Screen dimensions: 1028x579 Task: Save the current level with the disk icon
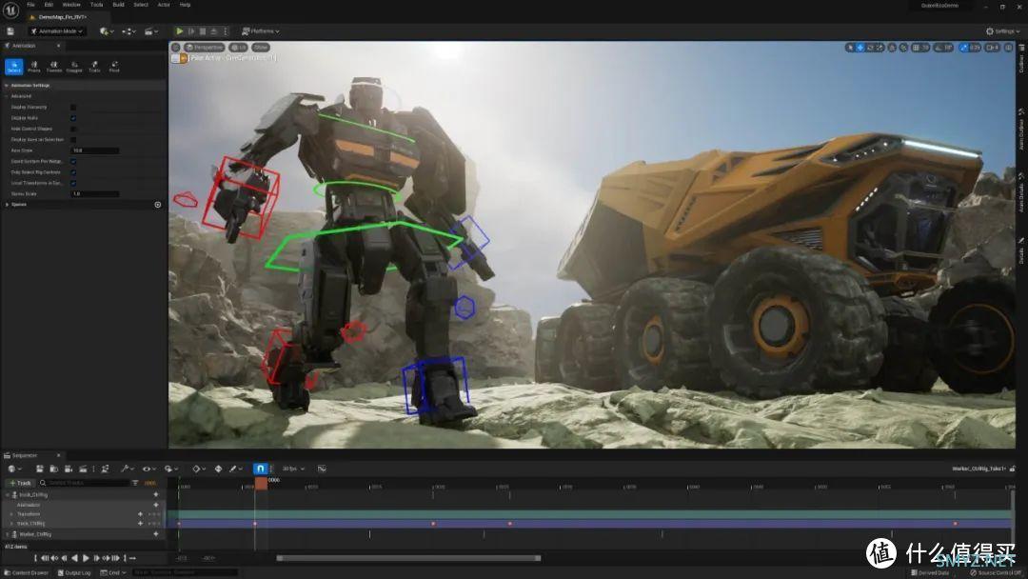pos(10,30)
